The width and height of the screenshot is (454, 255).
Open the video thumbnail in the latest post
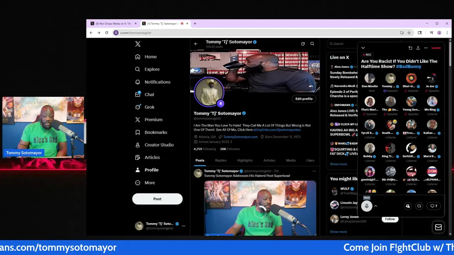coord(260,208)
